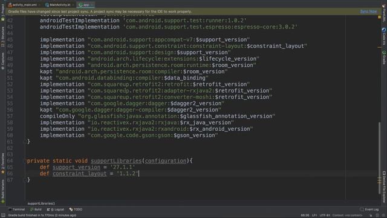Open the Build tool window
The width and height of the screenshot is (387, 218).
36,210
